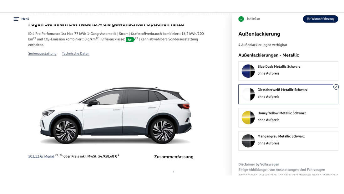This screenshot has height=194, width=344.
Task: Click the 503,12 €/ Monat price link
Action: (41, 156)
